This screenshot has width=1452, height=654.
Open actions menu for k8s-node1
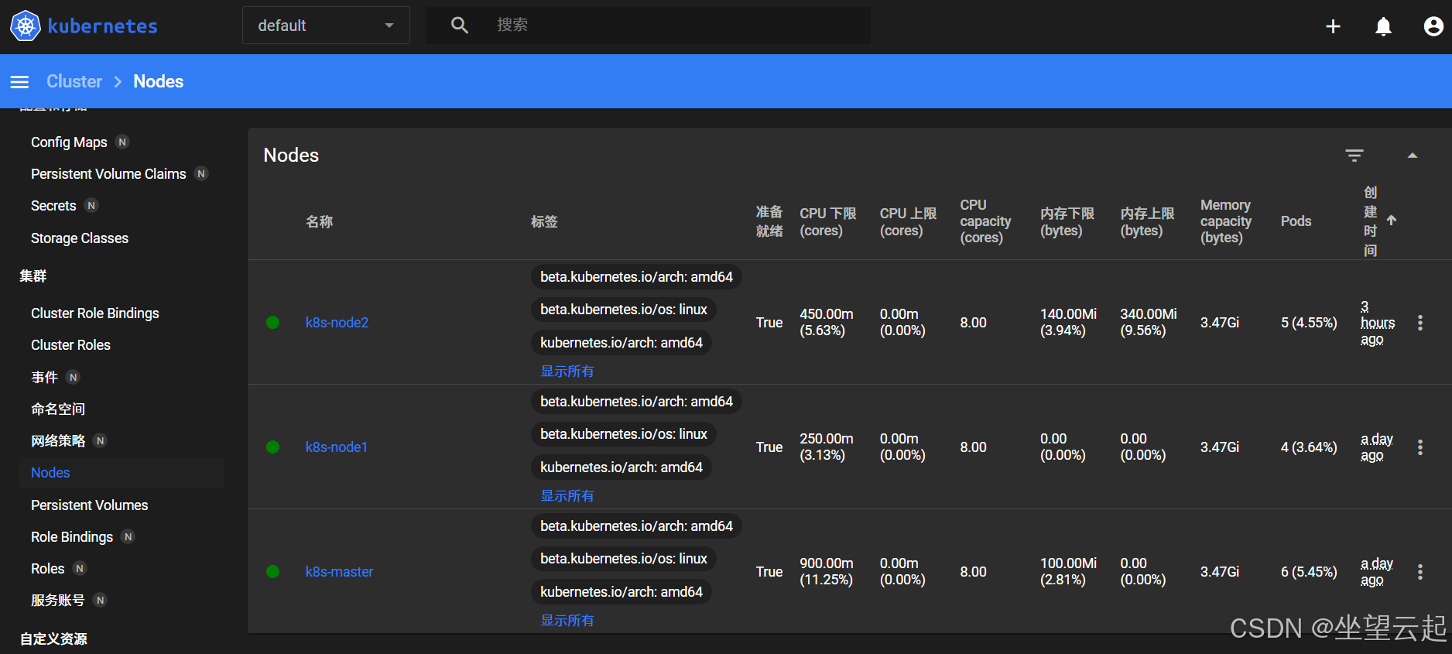[1420, 447]
